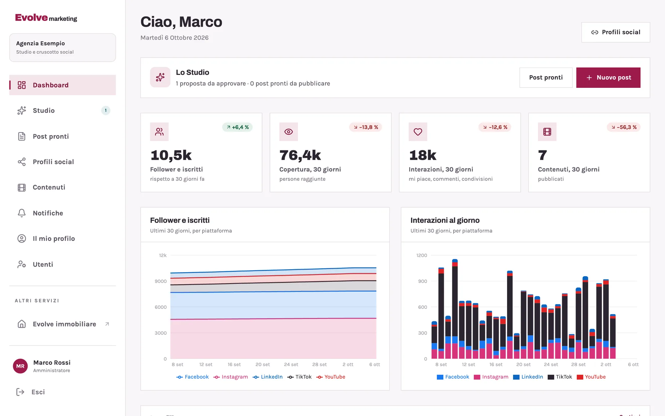
Task: Click the 18k Interazioni value
Action: coord(423,155)
